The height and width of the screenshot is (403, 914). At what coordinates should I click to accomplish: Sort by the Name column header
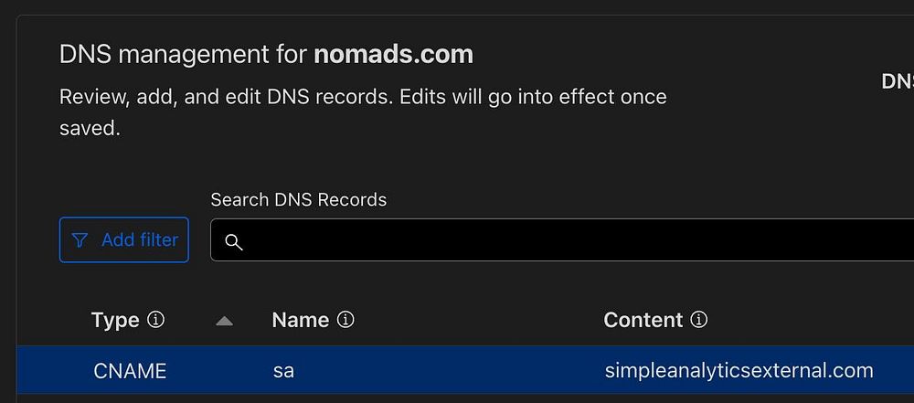point(300,320)
